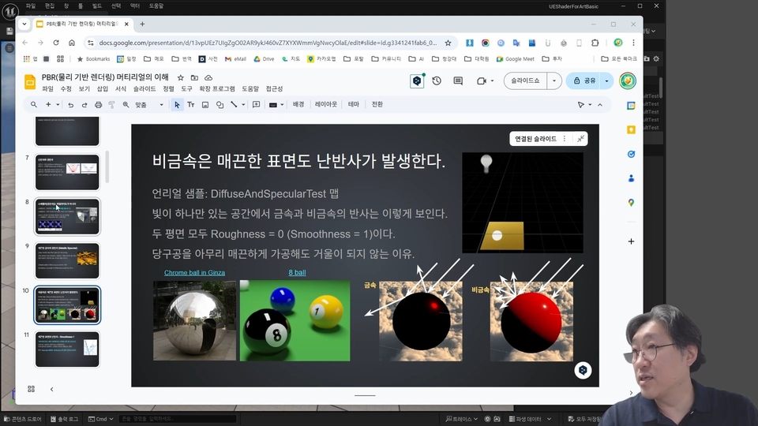The height and width of the screenshot is (426, 758).
Task: Open a new Chrome tab
Action: coord(142,24)
